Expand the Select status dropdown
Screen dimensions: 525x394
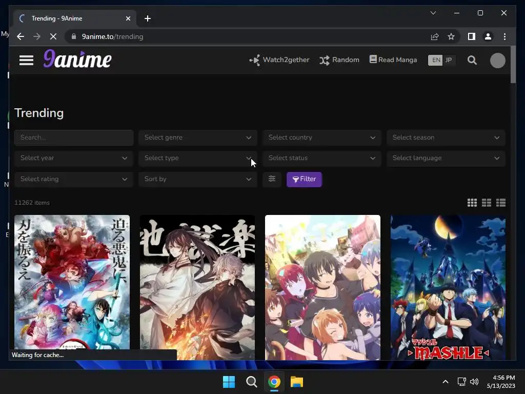click(322, 158)
